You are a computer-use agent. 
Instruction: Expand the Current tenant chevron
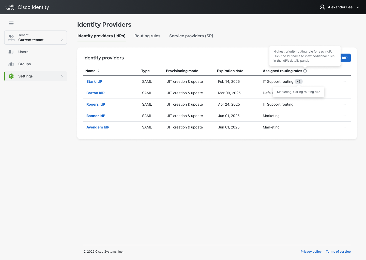pos(62,40)
